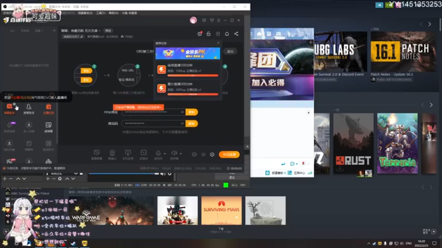Screen dimensions: 442x248
Task: Click the Steam icon in the taskbar
Action: click(73, 243)
